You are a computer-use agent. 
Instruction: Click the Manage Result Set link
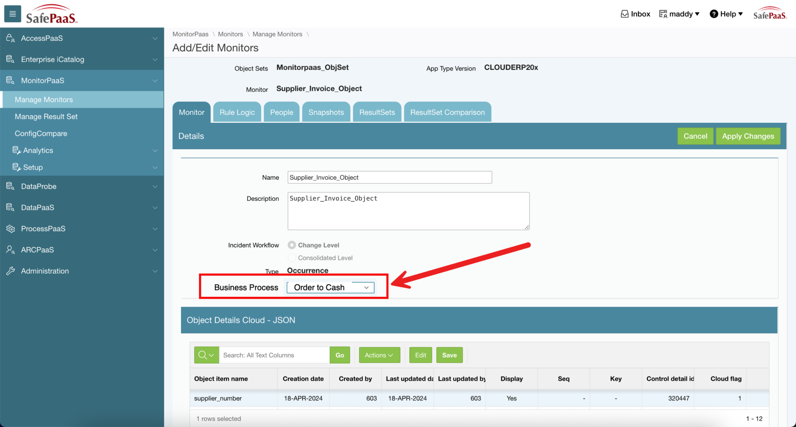point(46,117)
